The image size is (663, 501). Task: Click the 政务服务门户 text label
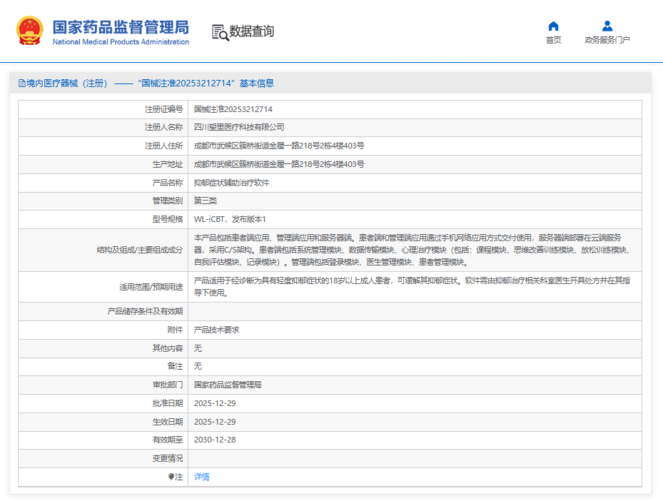click(607, 40)
